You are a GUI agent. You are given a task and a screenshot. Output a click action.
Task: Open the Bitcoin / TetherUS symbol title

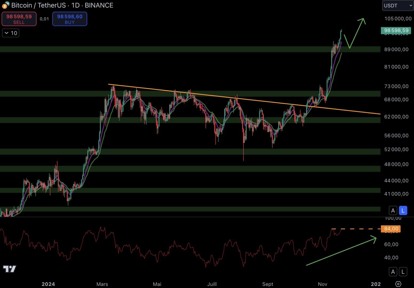(62, 5)
